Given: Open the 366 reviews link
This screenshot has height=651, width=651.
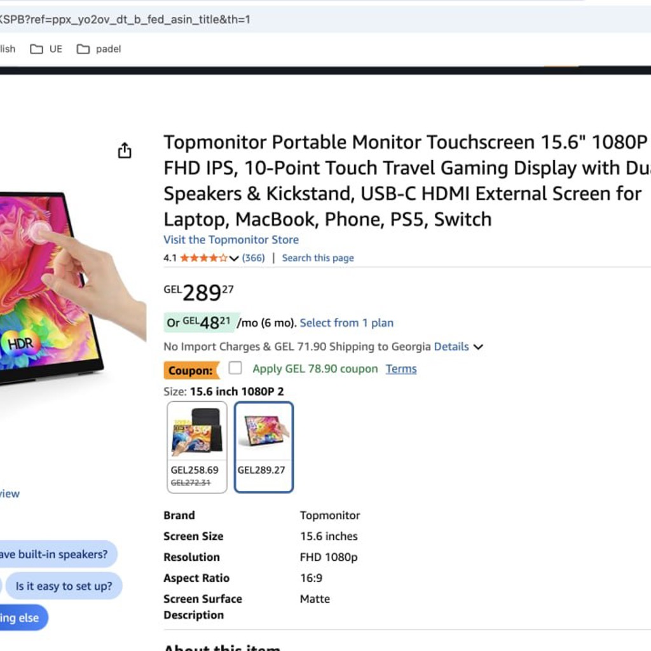Looking at the screenshot, I should pos(253,258).
